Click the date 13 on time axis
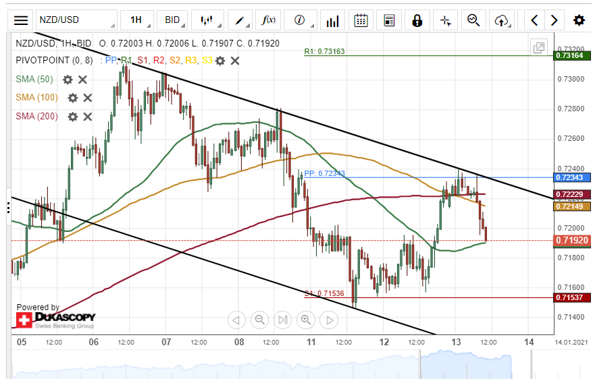593x383 pixels. coord(456,342)
